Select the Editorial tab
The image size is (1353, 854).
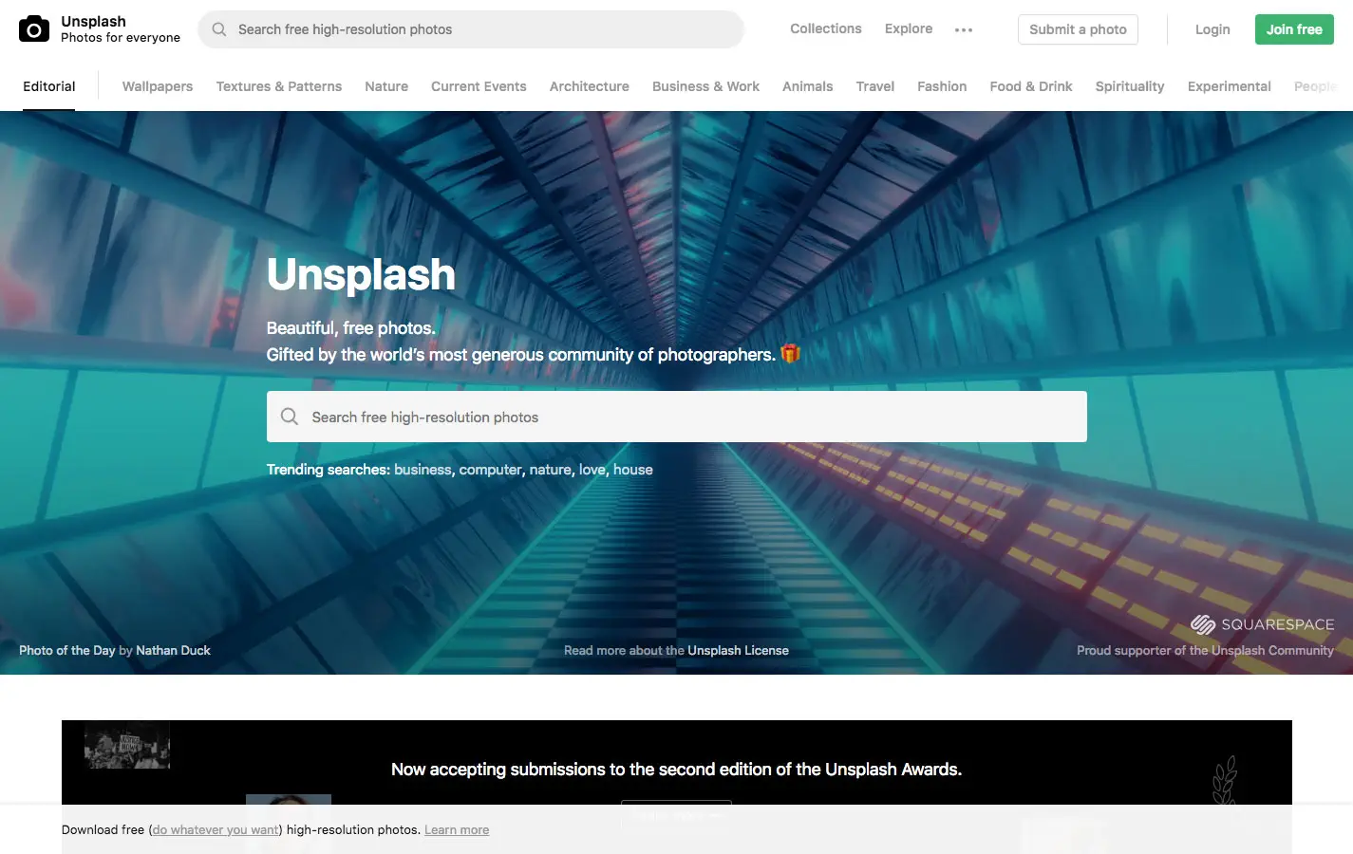click(49, 86)
